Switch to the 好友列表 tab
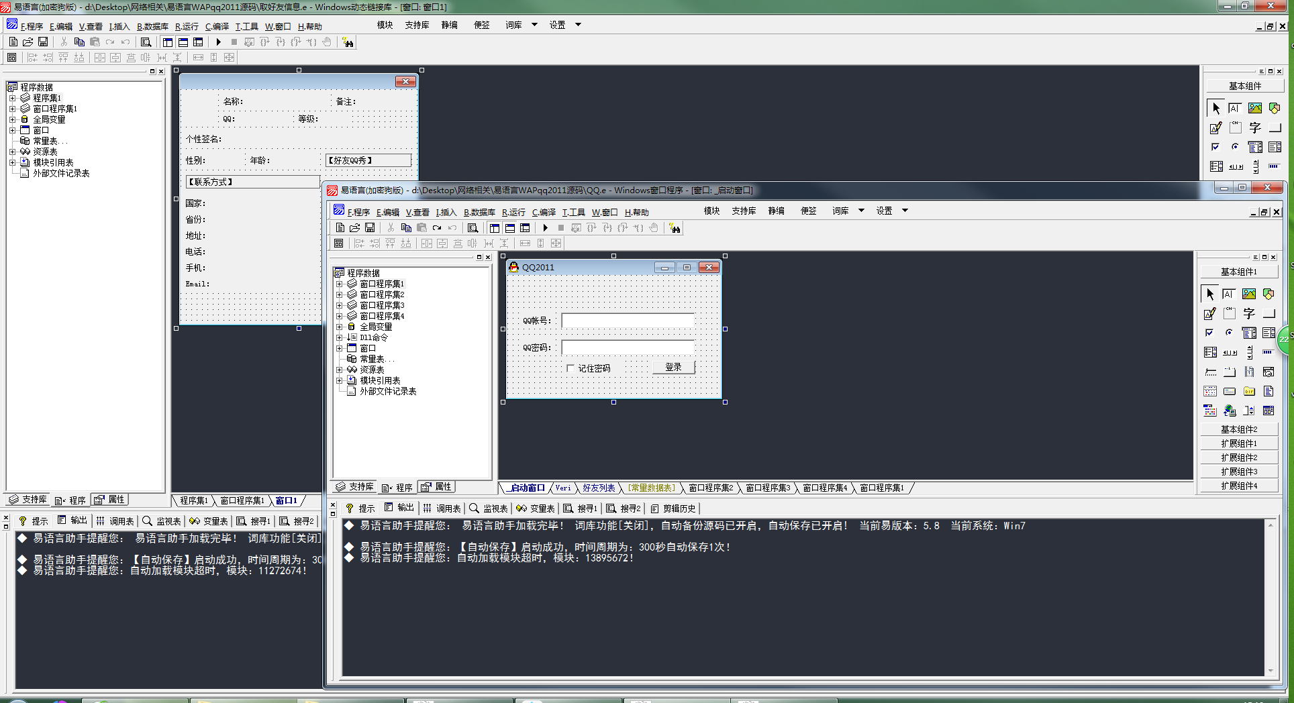Screen dimensions: 1294x703 point(599,488)
